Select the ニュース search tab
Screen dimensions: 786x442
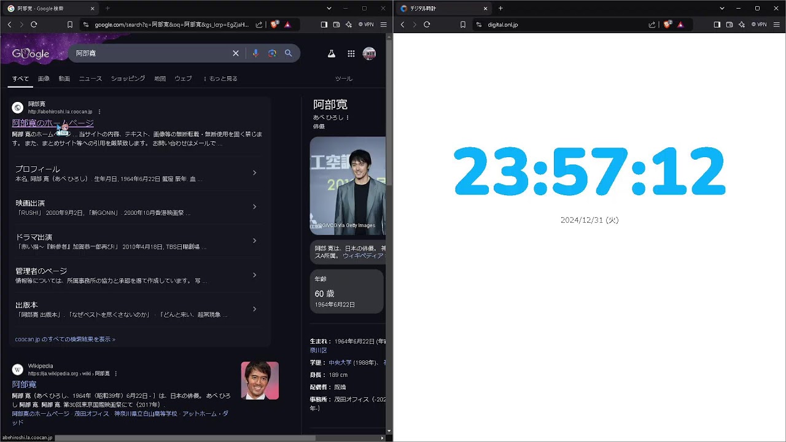coord(90,79)
